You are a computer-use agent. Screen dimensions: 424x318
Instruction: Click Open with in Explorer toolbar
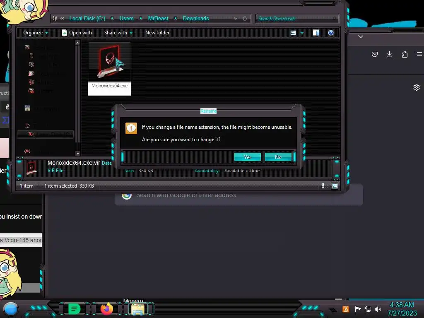[77, 33]
